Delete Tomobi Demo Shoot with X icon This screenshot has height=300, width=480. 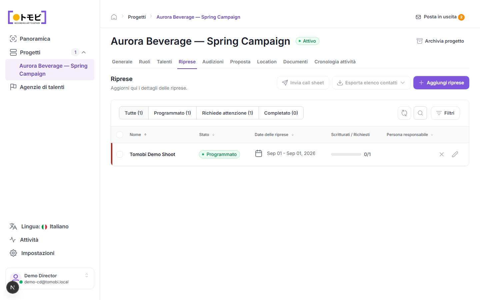tap(442, 154)
